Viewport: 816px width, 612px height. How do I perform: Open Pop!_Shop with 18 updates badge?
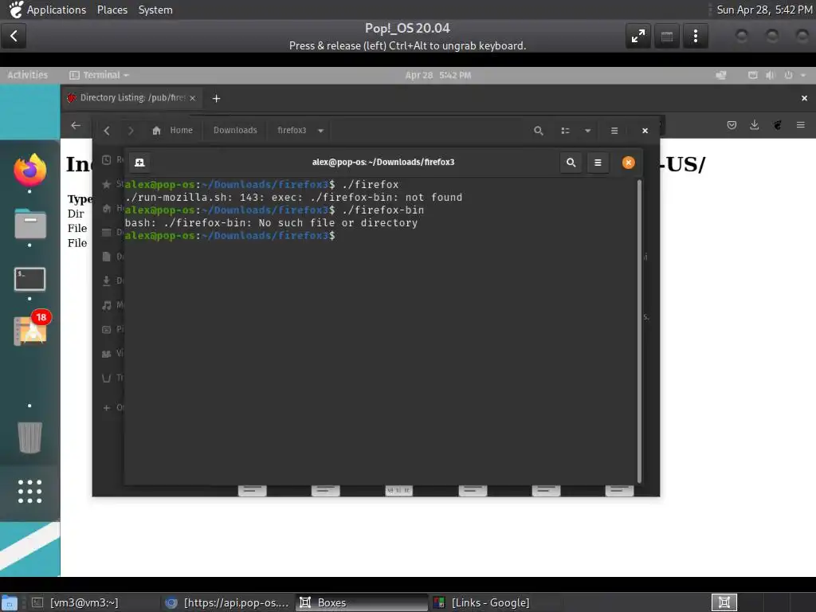click(31, 329)
